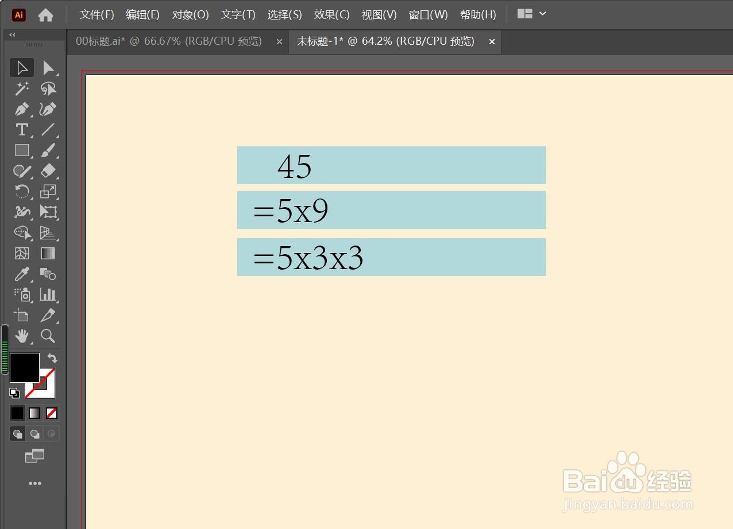Open the 视图(V) menu

(x=379, y=15)
